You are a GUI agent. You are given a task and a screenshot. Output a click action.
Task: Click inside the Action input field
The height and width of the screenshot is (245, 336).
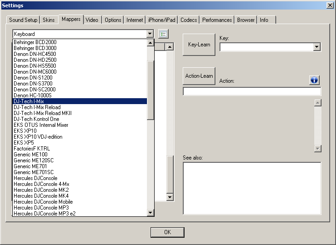(252, 91)
